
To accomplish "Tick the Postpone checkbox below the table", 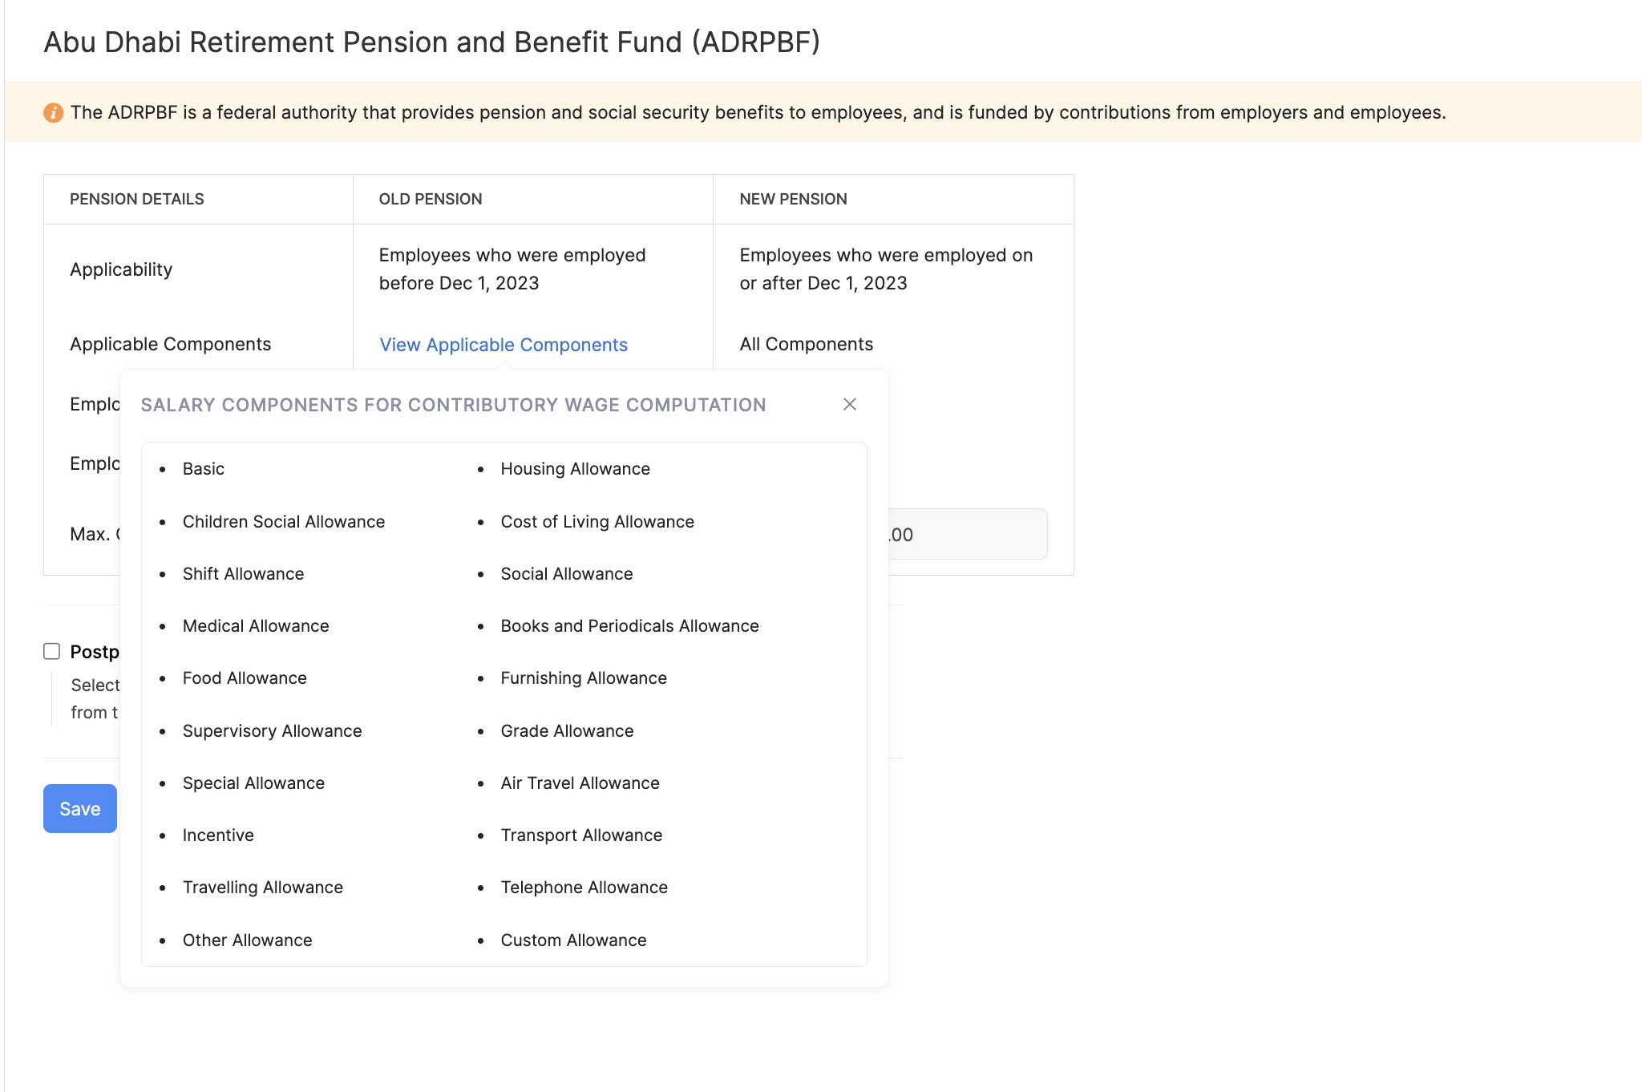I will (x=52, y=651).
